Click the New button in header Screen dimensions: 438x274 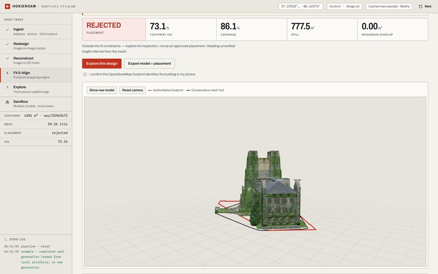[425, 7]
